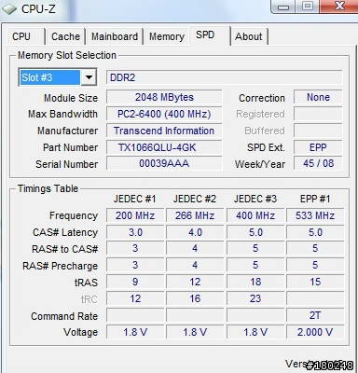Screen dimensions: 358x373
Task: Click the Module Size label
Action: (x=71, y=98)
